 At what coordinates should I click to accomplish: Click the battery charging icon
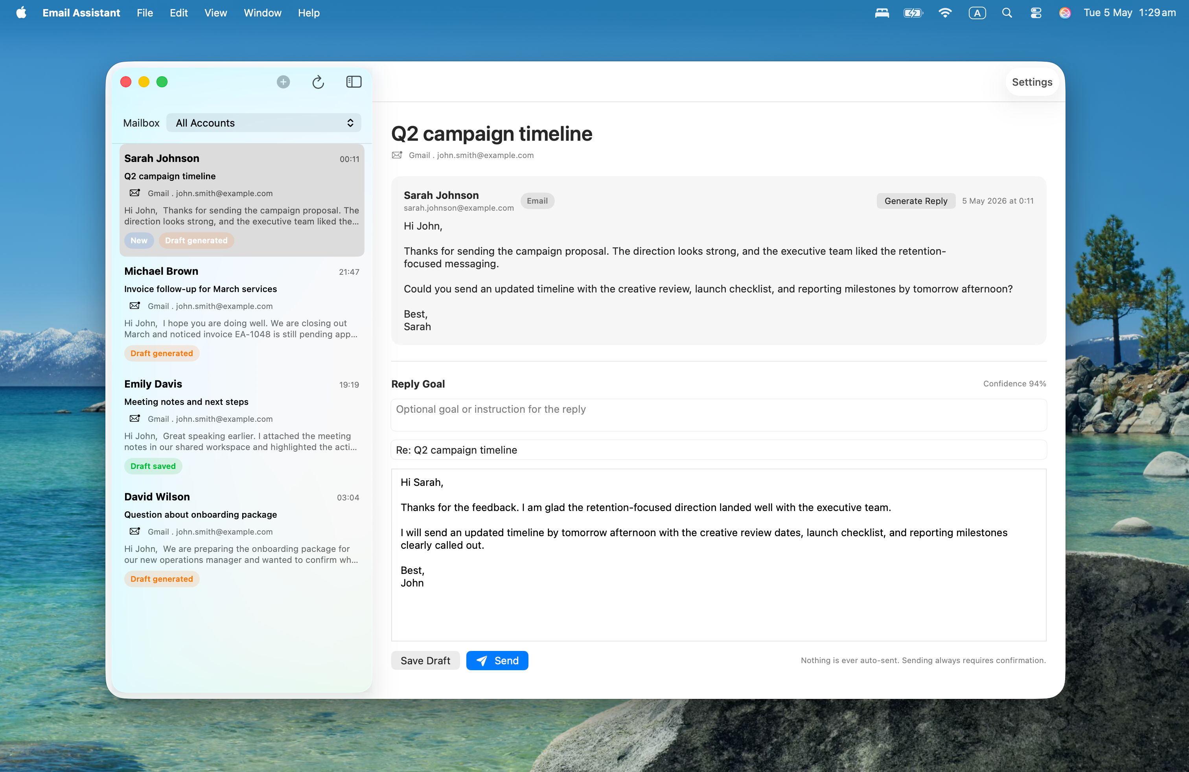913,13
